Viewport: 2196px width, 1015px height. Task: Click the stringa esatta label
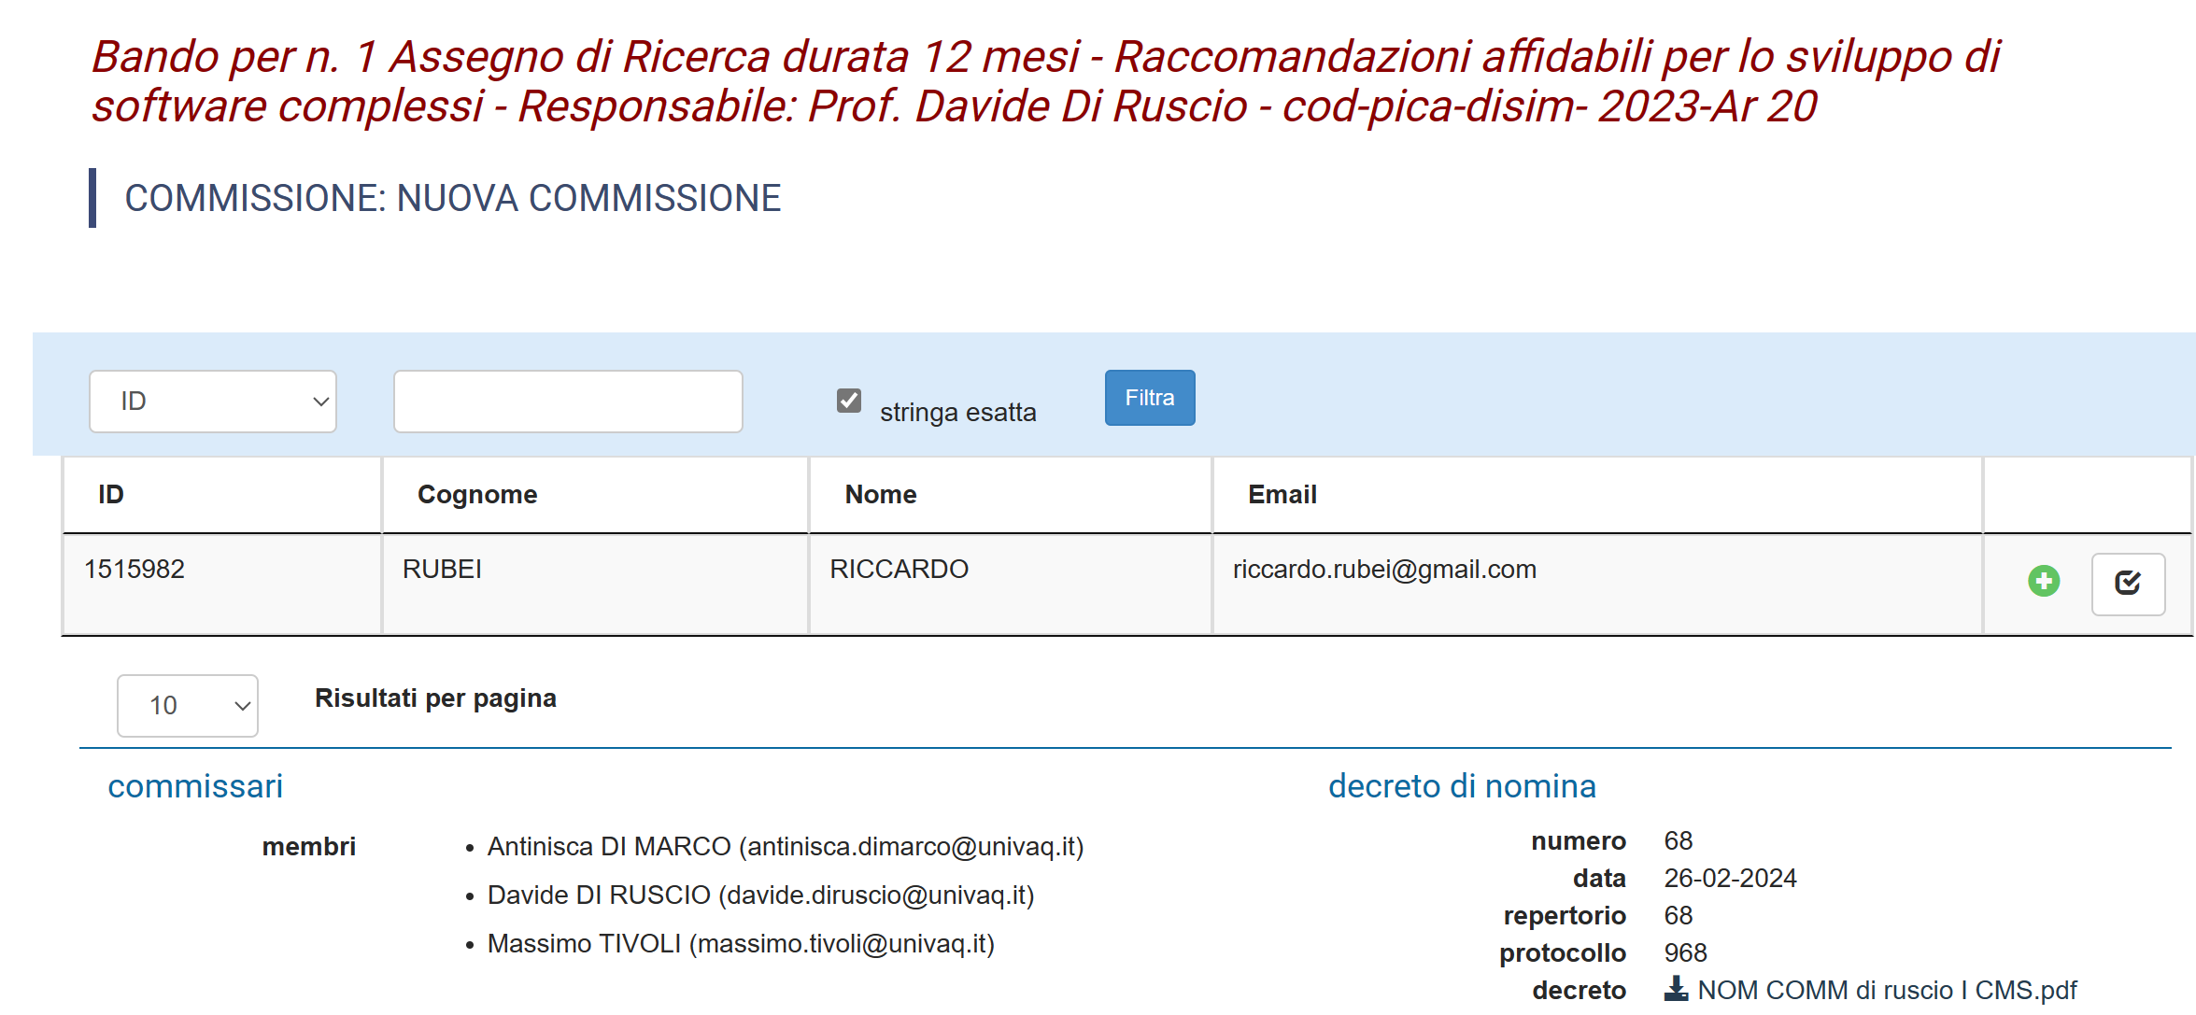click(x=958, y=413)
